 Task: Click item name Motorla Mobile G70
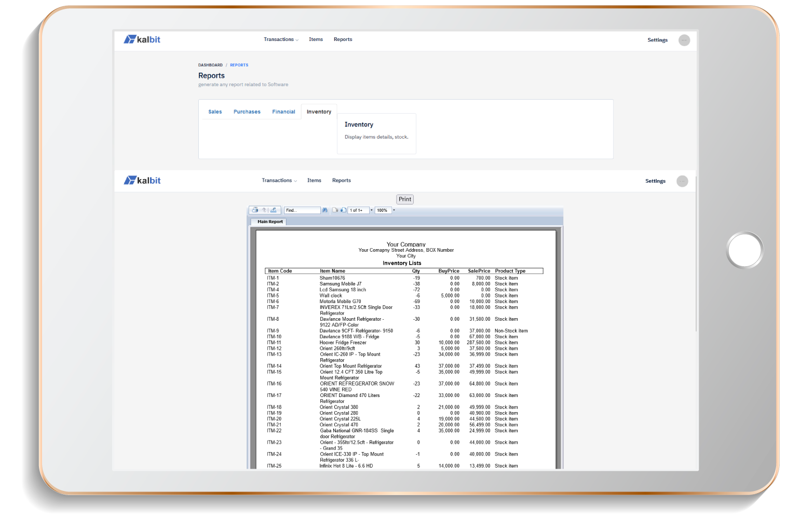(x=340, y=302)
